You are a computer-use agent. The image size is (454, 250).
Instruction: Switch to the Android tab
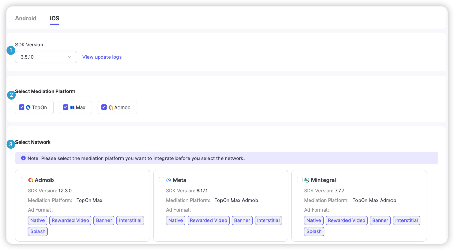tap(26, 18)
